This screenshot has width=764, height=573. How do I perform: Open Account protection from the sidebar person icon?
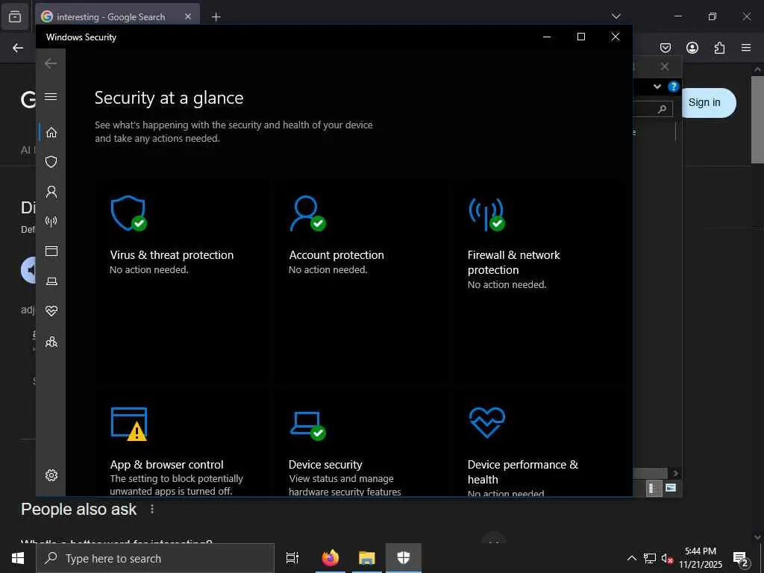point(51,192)
